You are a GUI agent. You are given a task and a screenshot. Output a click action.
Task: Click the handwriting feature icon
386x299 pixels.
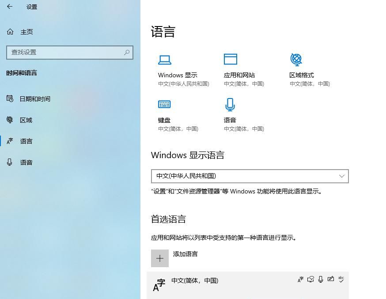(331, 279)
